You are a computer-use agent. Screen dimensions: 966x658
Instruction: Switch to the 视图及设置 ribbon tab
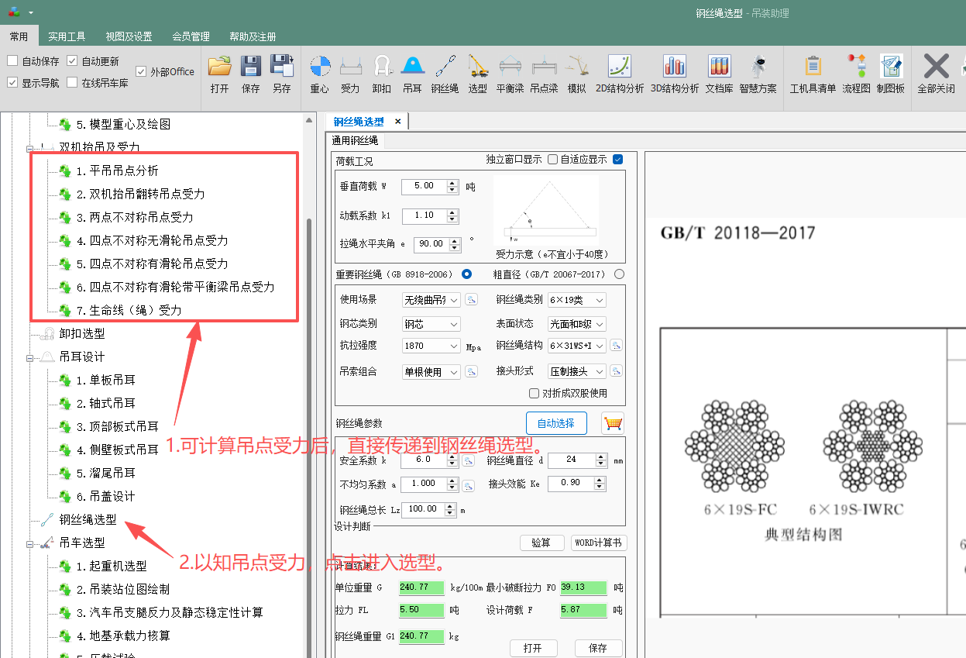(129, 36)
